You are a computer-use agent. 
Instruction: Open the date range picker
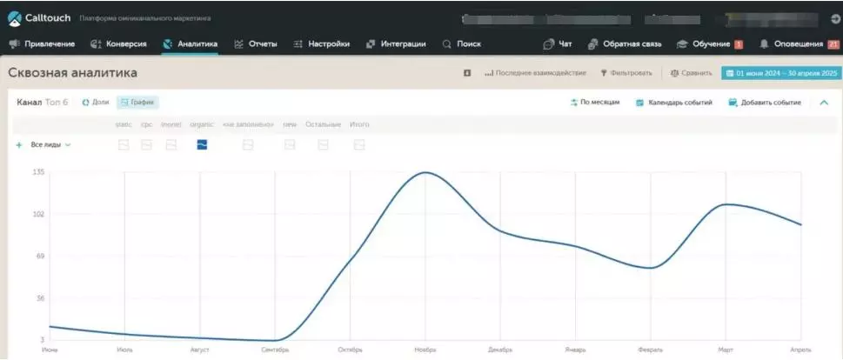780,73
